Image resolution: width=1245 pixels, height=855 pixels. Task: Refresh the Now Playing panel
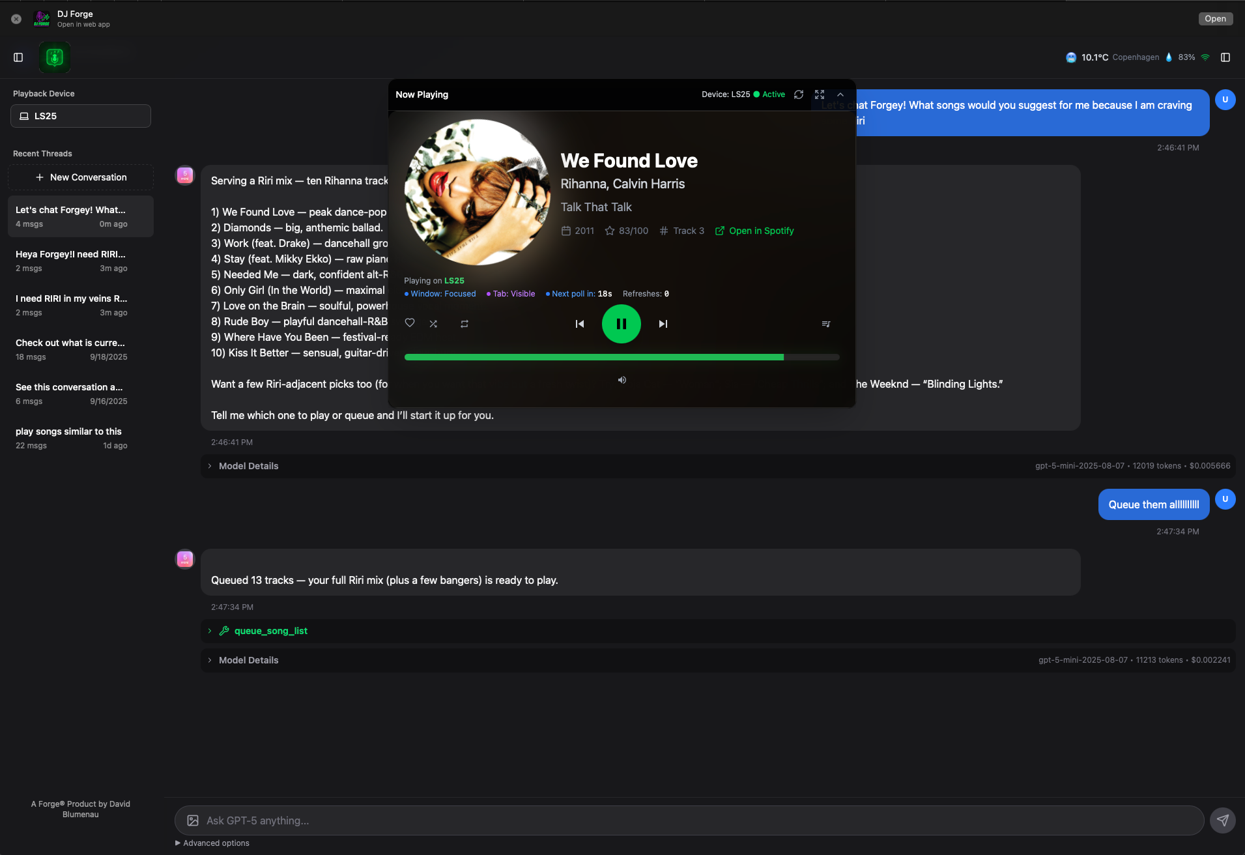799,94
